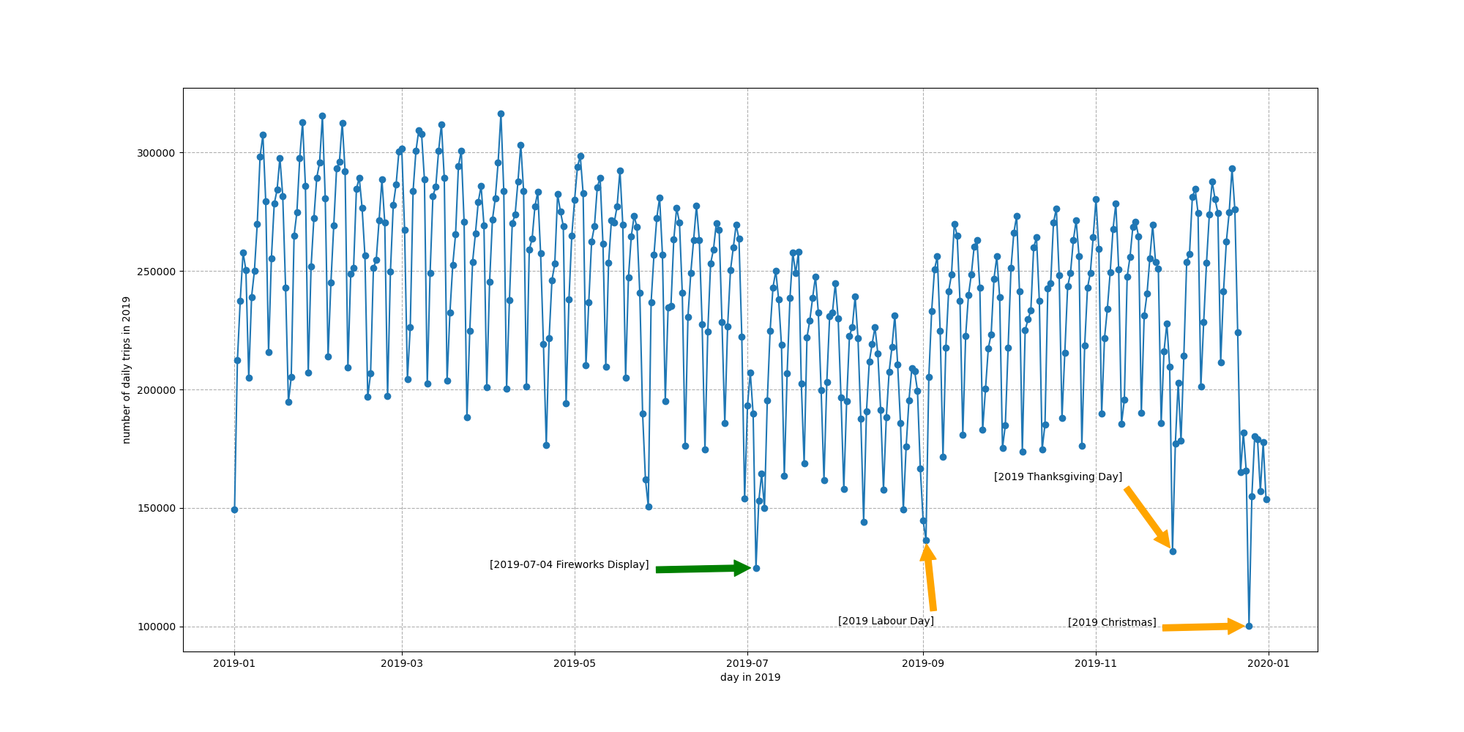Viewport: 1464px width, 732px height.
Task: Click the Thanksgiving Day lowest data point
Action: coord(1173,551)
